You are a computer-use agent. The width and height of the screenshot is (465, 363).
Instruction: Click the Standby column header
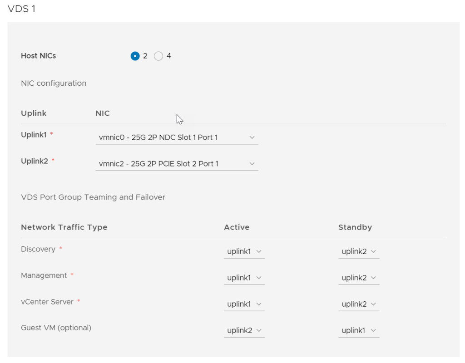tap(355, 227)
